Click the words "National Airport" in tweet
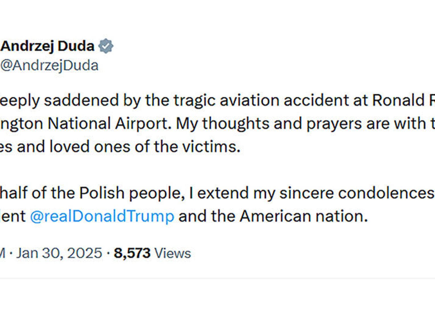 point(109,124)
